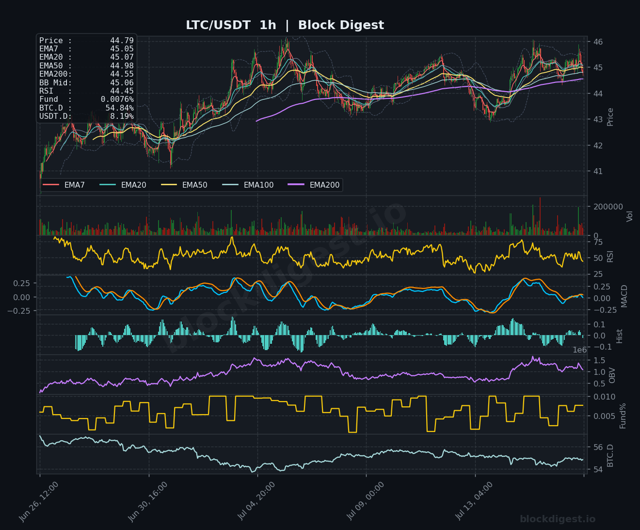Click the teal EMA20 legend line swatch
640x530 pixels.
click(x=108, y=185)
